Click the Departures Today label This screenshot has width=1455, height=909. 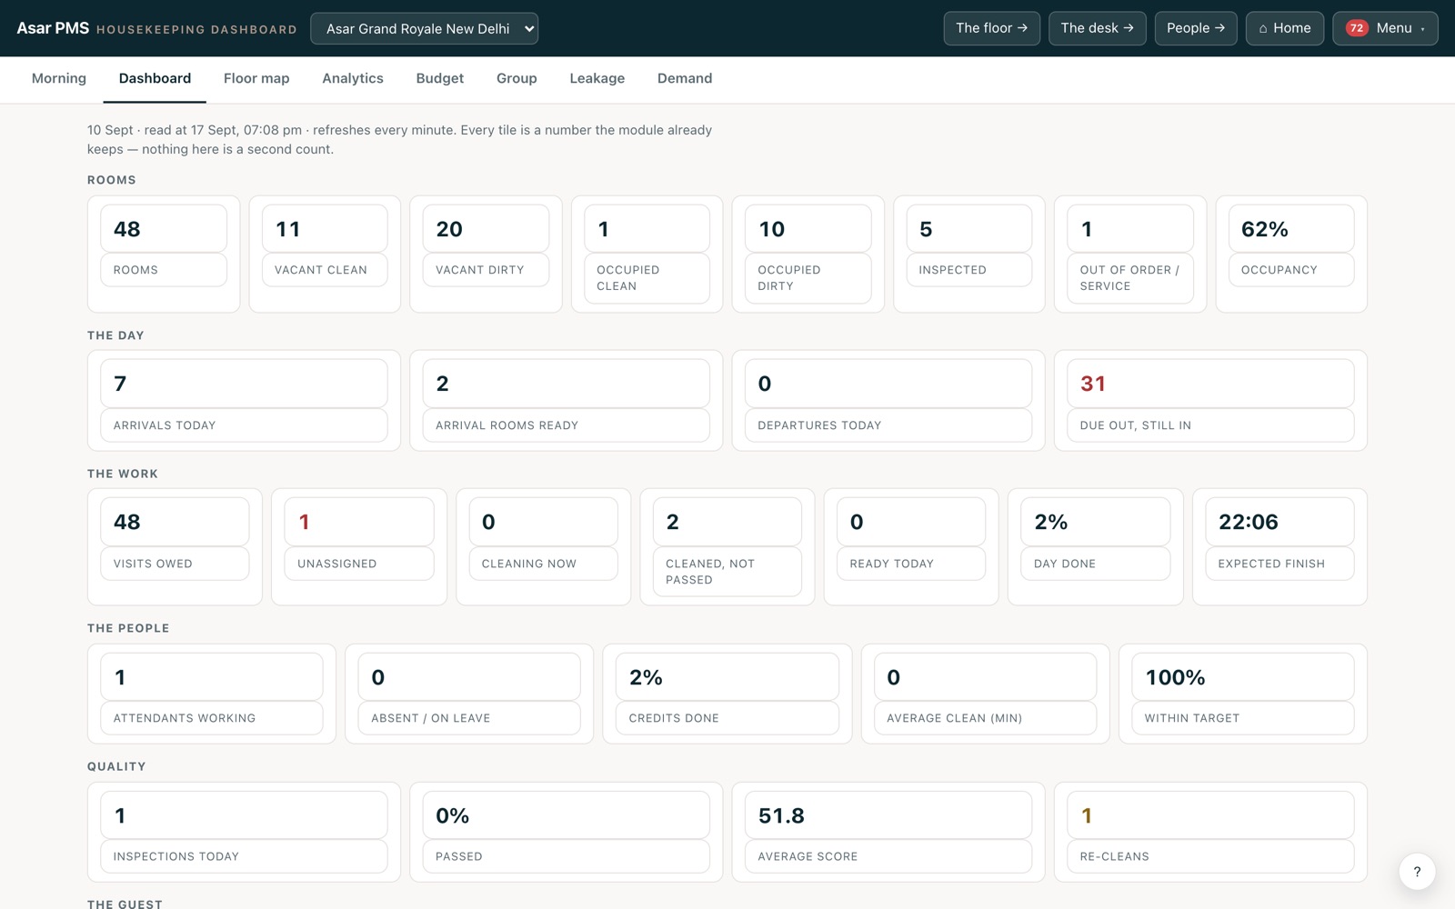pos(819,425)
